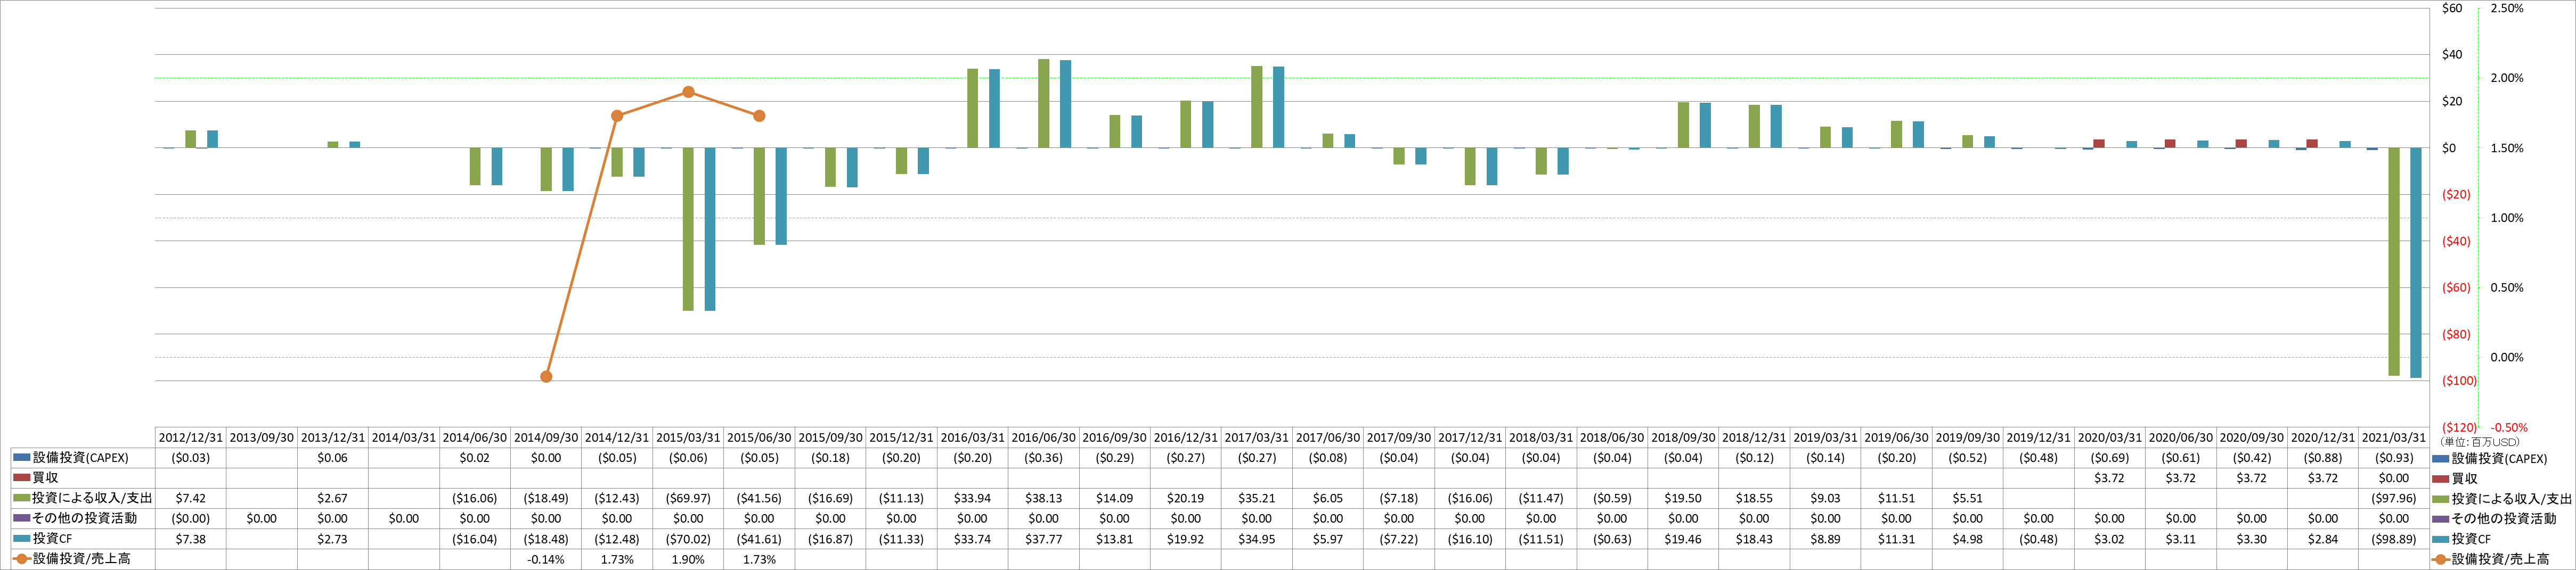Click the red 買収 bar for 2020/03/31
Viewport: 2576px width, 570px height.
pos(2099,144)
